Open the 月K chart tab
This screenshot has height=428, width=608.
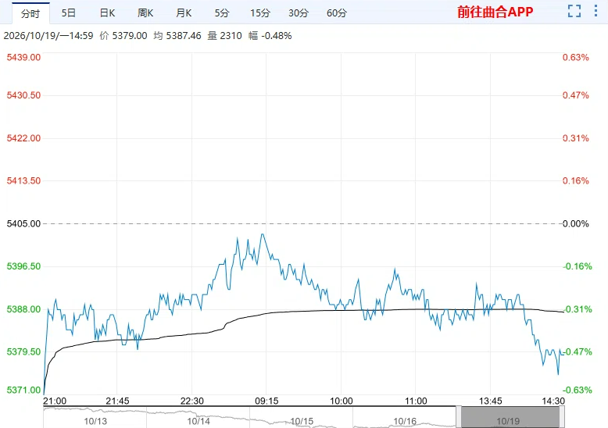click(184, 13)
